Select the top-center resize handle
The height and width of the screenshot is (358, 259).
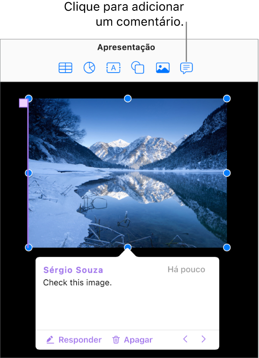pos(128,99)
